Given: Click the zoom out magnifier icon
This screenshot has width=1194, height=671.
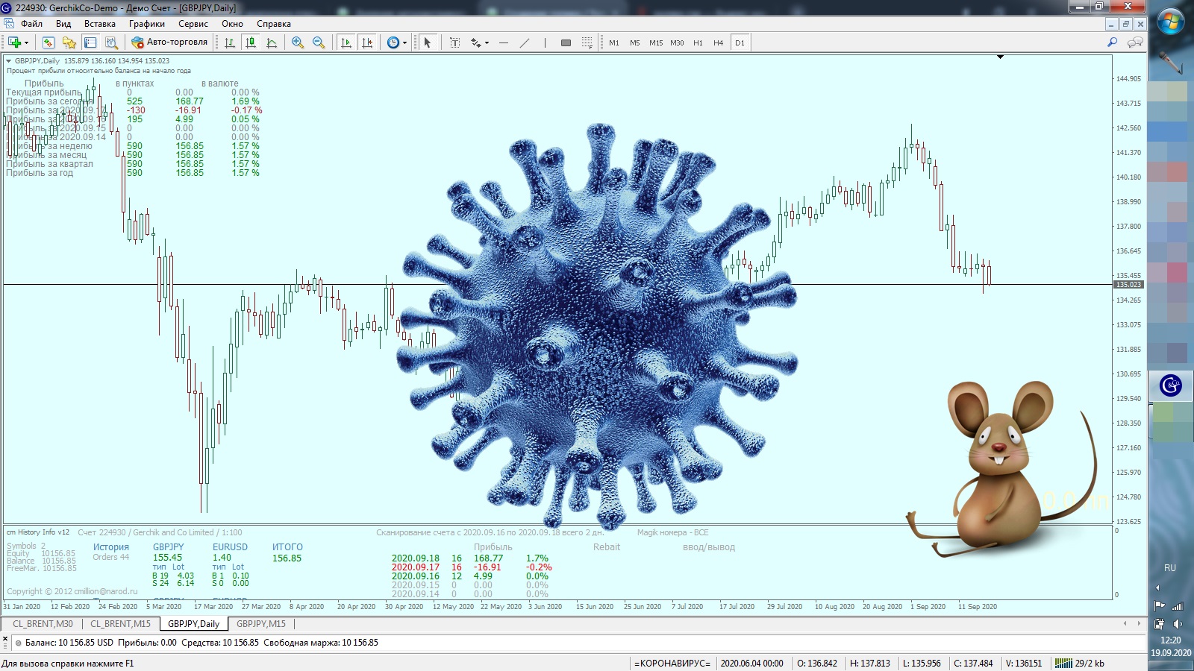Looking at the screenshot, I should [319, 42].
